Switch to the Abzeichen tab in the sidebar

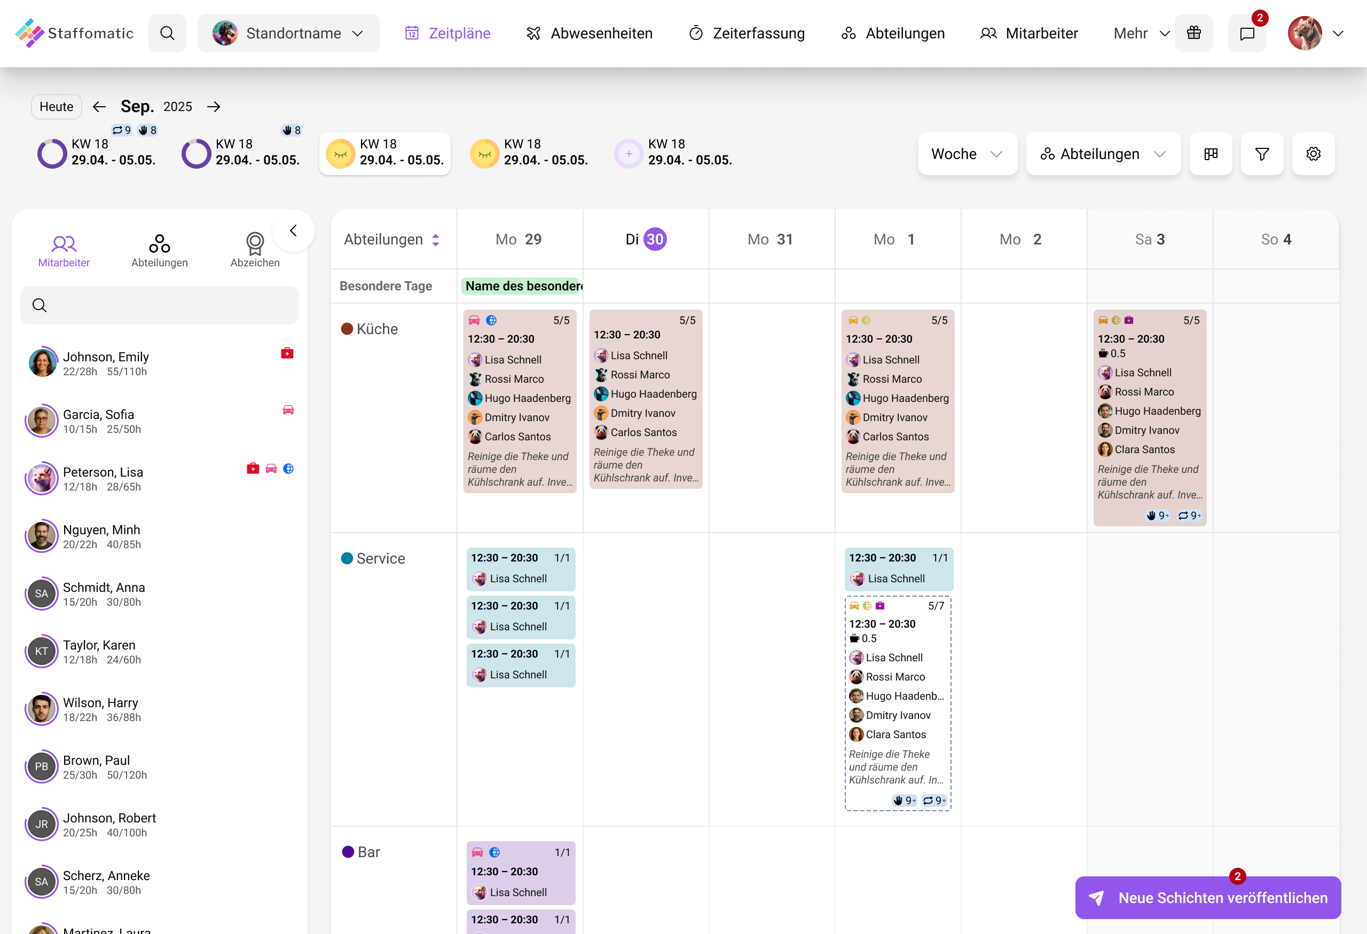click(255, 250)
